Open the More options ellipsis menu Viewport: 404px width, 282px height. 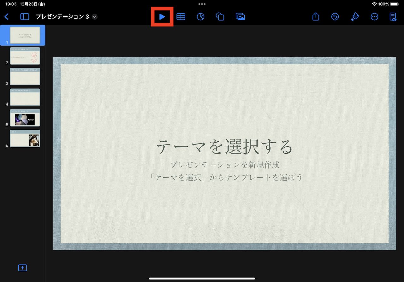pos(374,17)
